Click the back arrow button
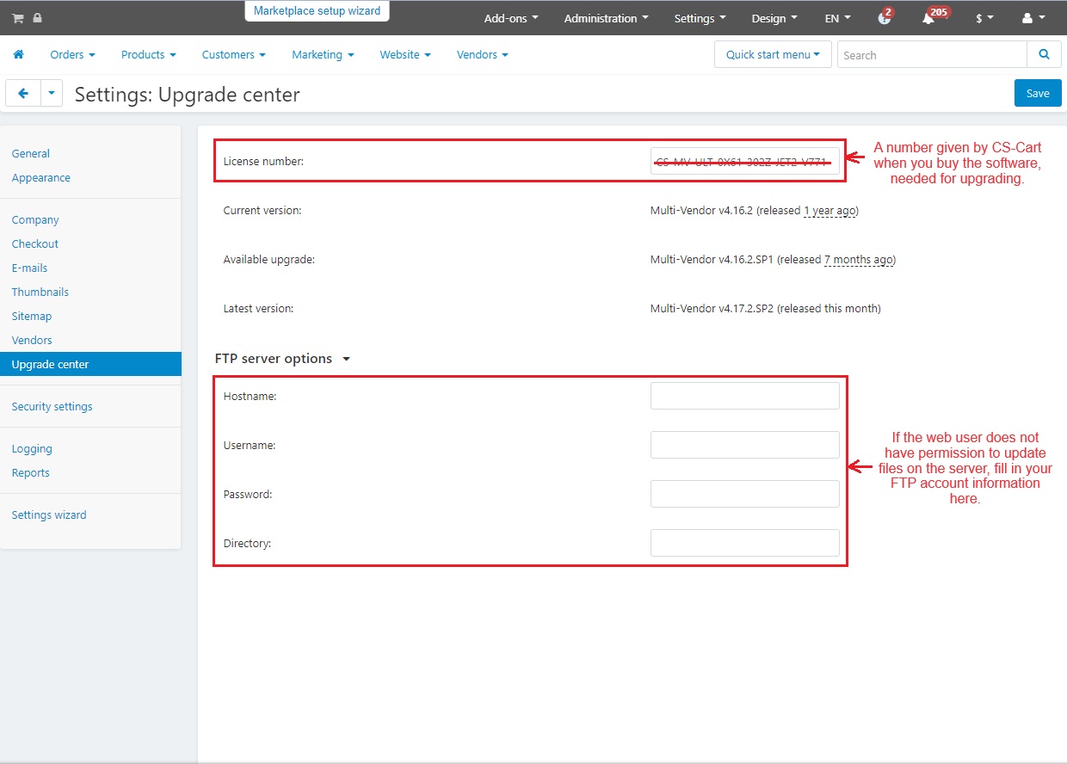Viewport: 1067px width, 764px height. tap(23, 94)
